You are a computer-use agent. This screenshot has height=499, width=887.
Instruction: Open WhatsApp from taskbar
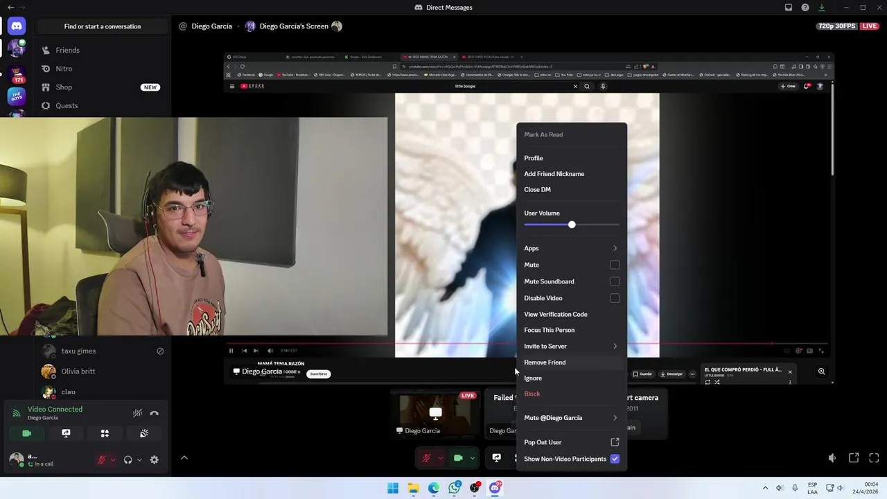tap(455, 488)
